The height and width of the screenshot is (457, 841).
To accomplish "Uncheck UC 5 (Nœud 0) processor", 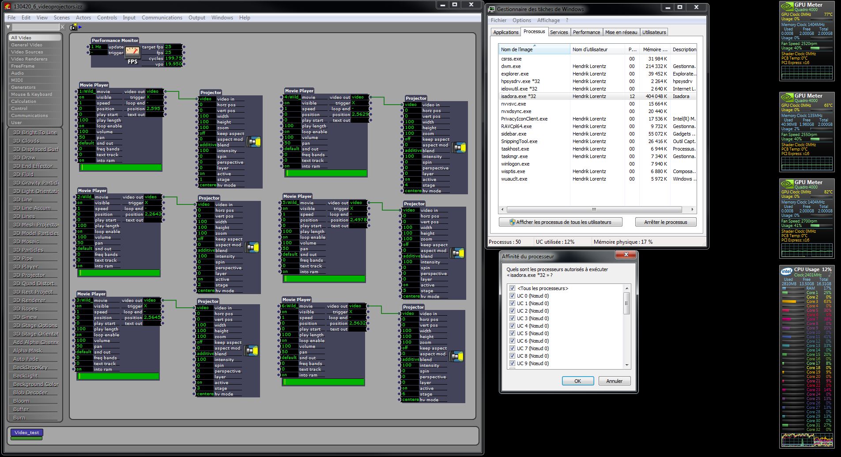I will coord(512,333).
